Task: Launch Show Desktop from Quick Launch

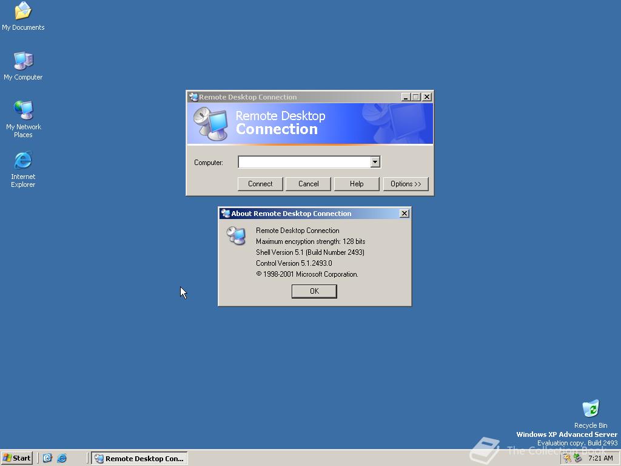Action: [x=47, y=458]
